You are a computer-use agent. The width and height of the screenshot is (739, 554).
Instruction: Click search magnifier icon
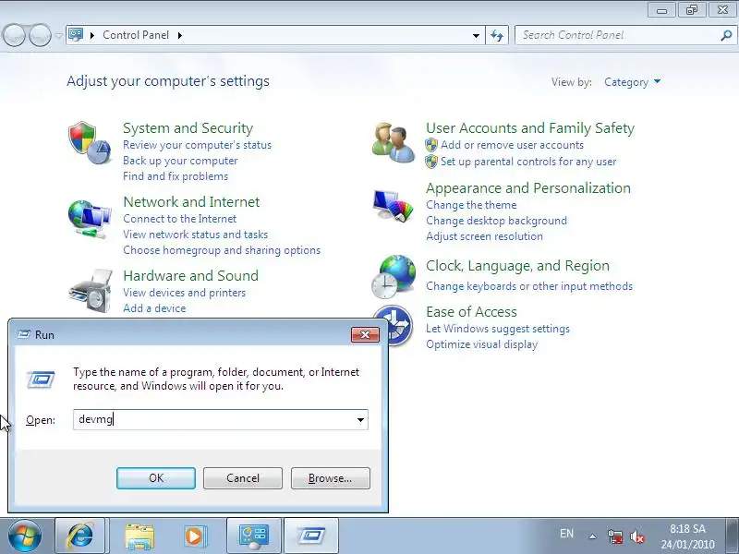point(726,35)
